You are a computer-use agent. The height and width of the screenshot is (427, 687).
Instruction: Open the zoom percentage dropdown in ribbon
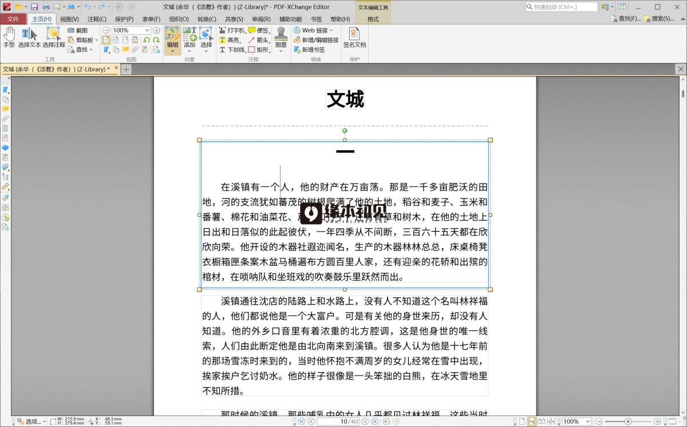click(147, 30)
